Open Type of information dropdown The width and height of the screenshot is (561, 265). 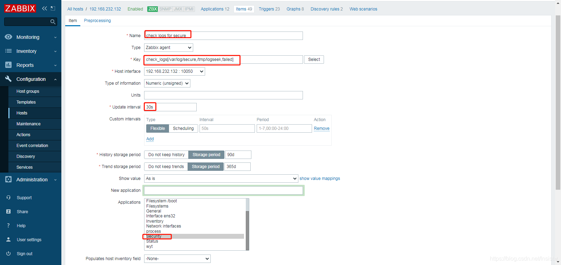point(167,83)
